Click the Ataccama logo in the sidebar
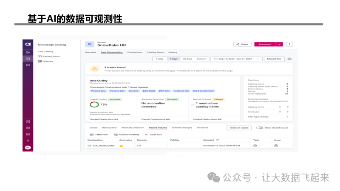The image size is (340, 191). [28, 44]
